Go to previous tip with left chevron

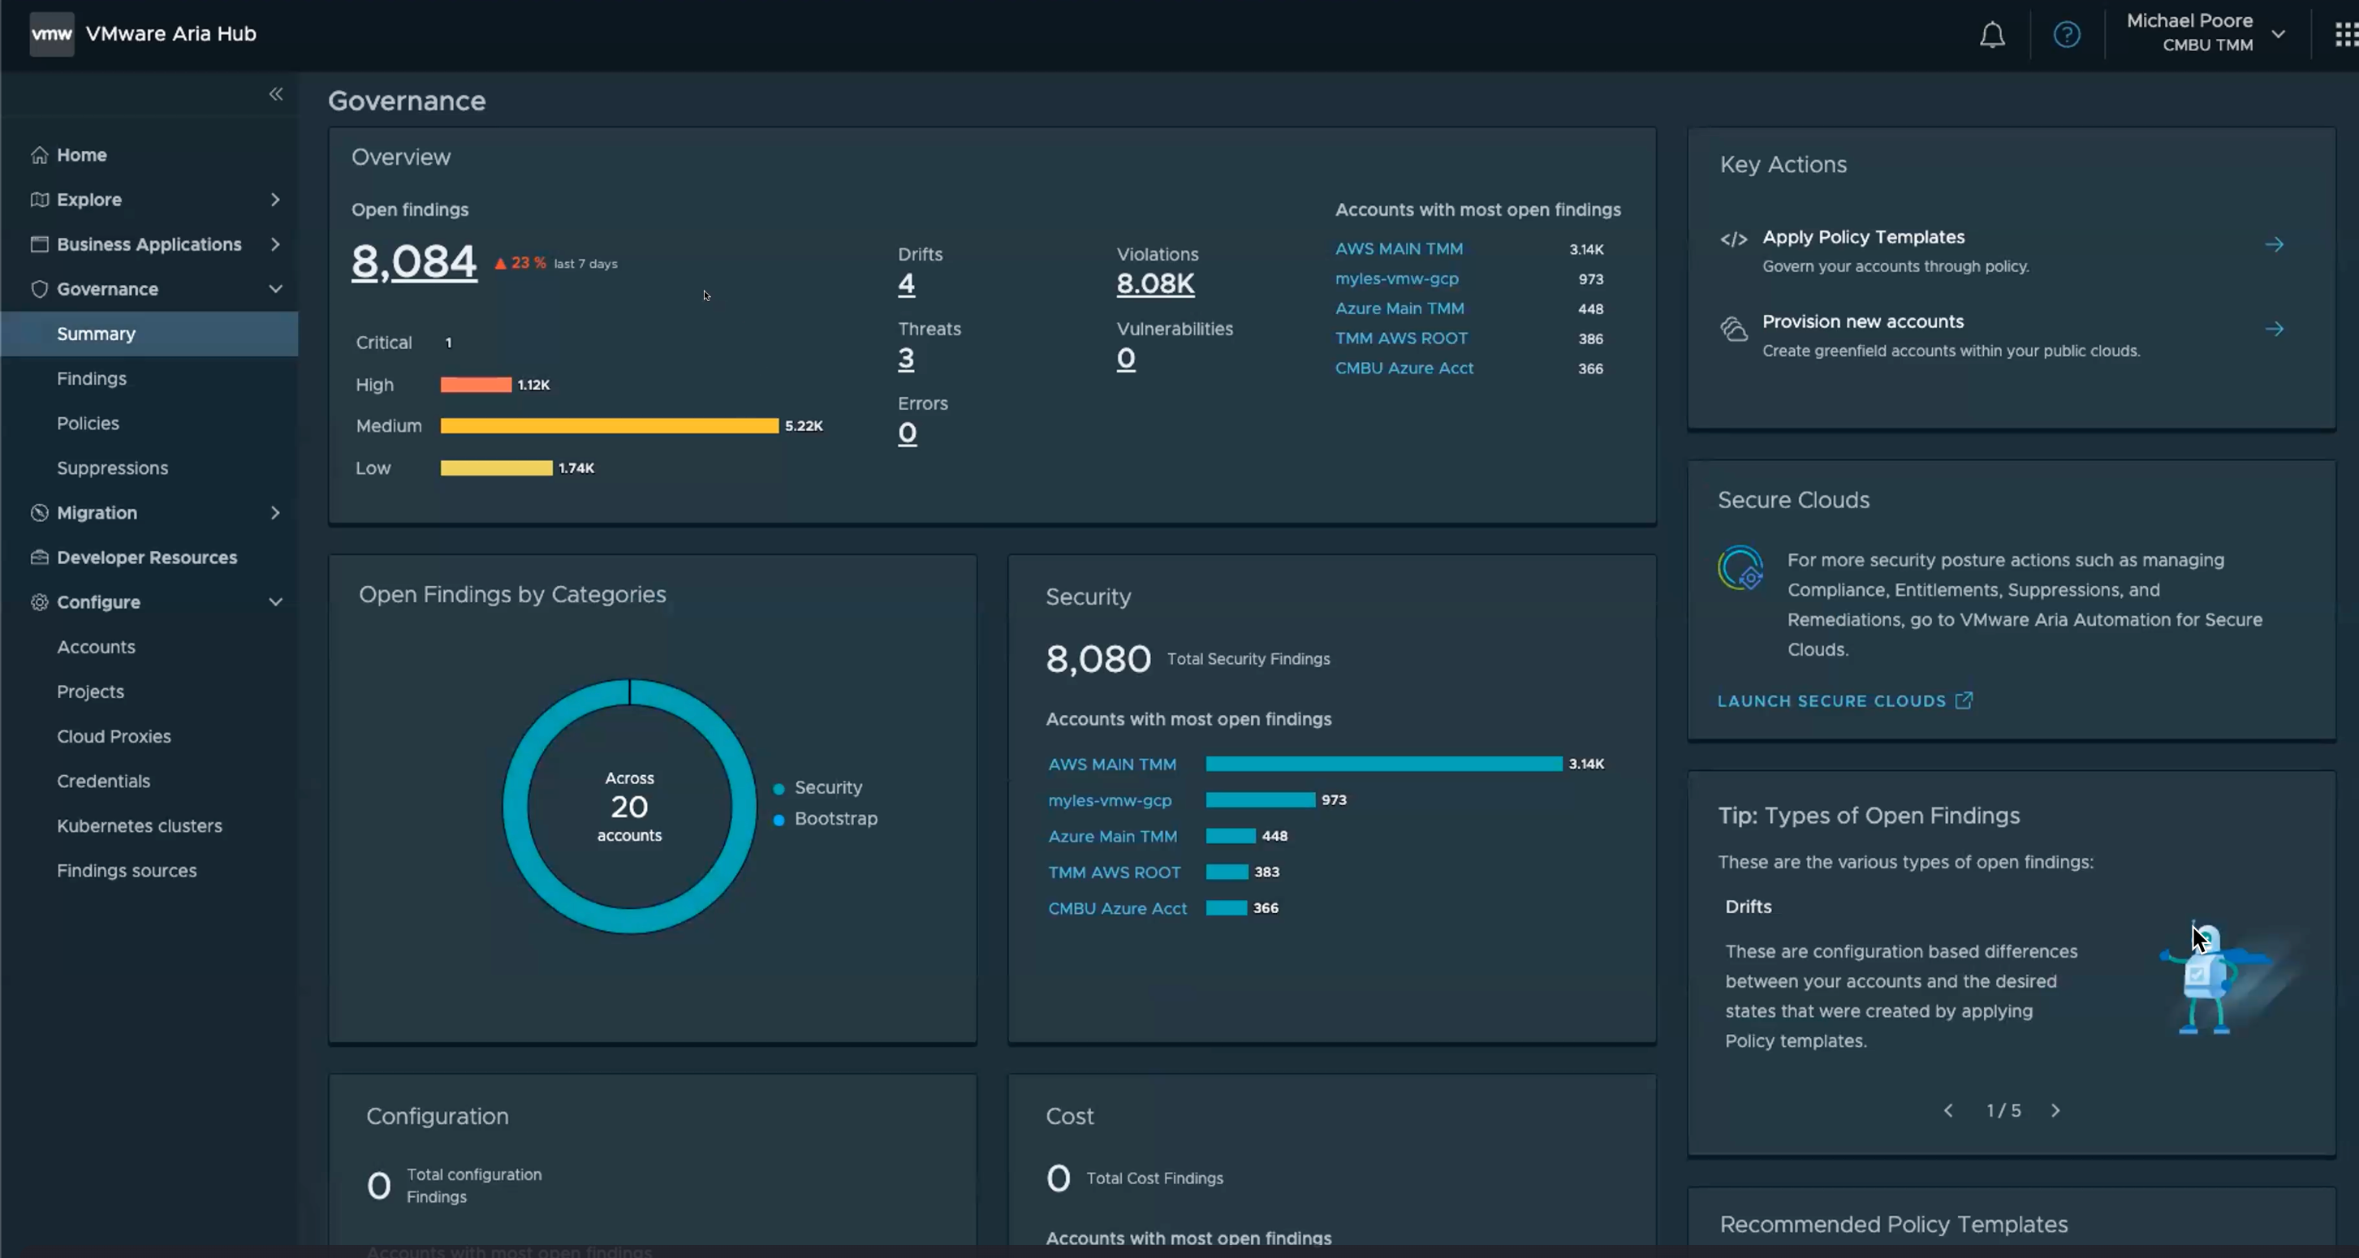(1947, 1109)
